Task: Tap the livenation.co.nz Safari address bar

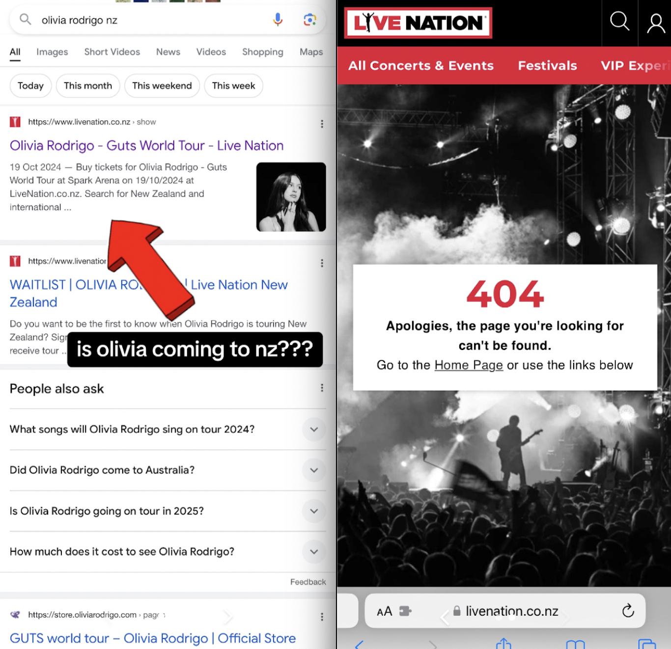Action: 505,611
